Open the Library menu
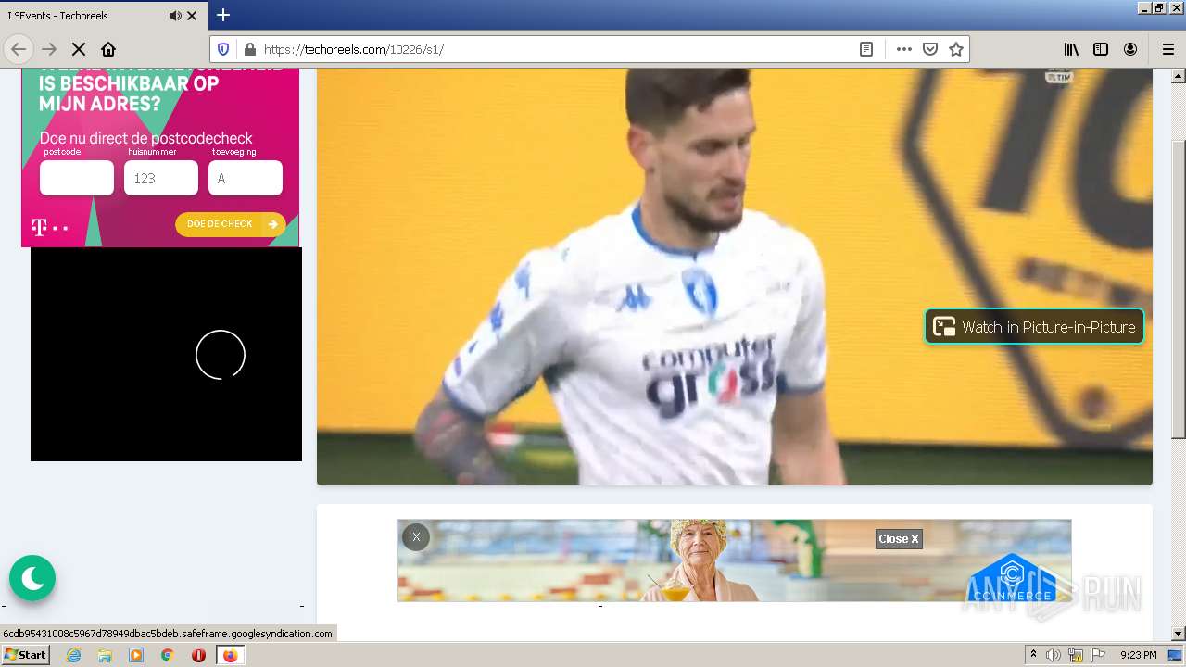This screenshot has height=667, width=1186. pyautogui.click(x=1071, y=49)
